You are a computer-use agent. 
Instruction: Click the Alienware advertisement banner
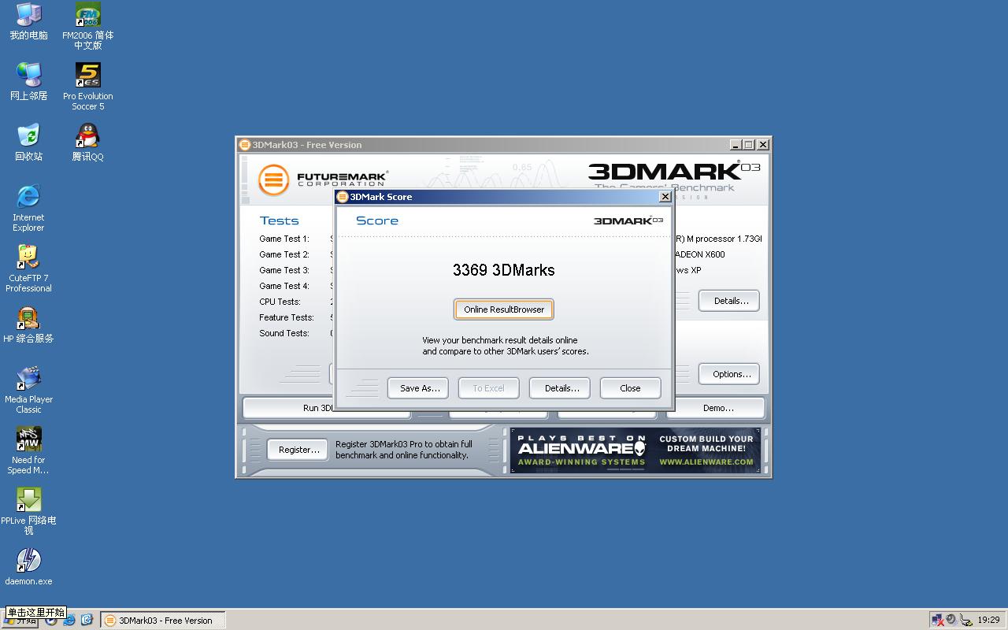pos(636,450)
